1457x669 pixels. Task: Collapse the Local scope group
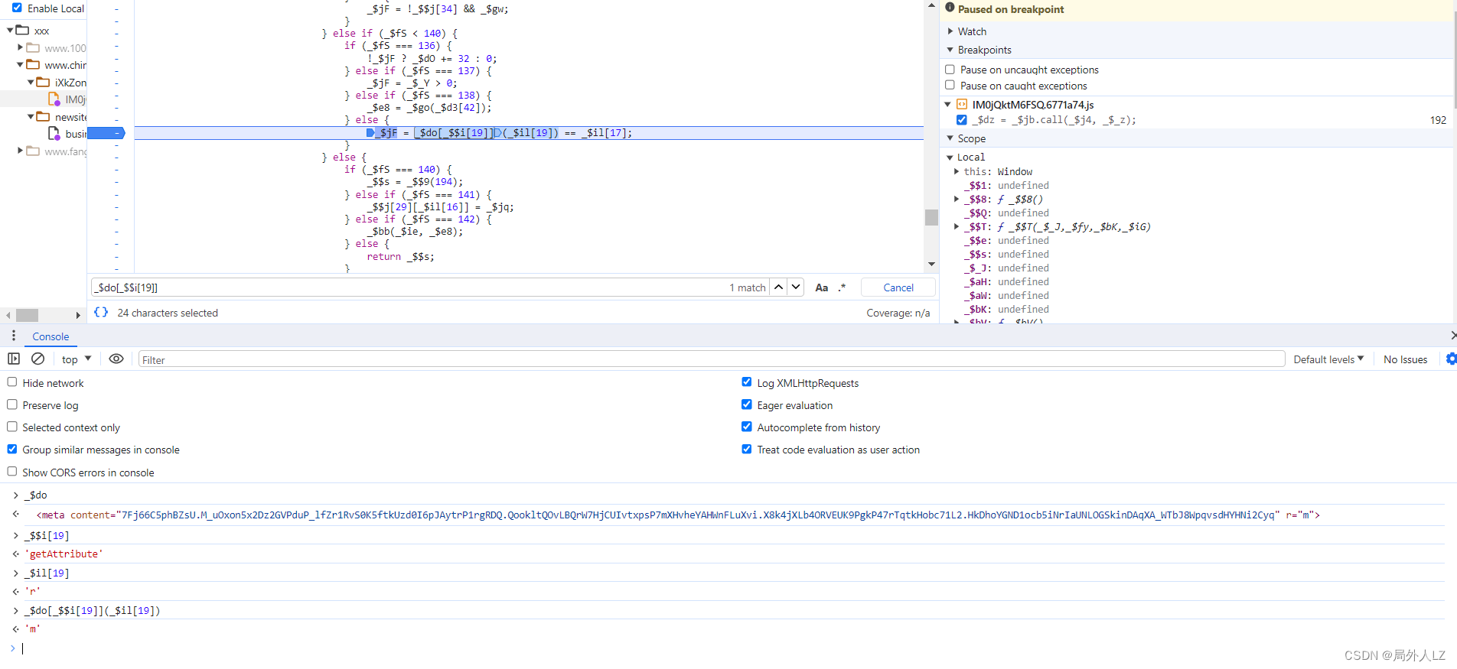click(950, 157)
